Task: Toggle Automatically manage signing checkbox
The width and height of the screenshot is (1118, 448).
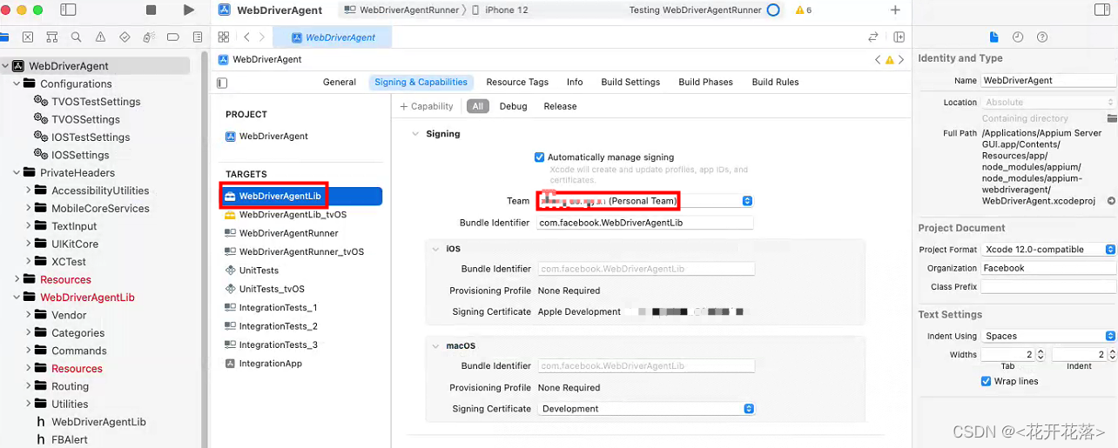Action: (x=540, y=157)
